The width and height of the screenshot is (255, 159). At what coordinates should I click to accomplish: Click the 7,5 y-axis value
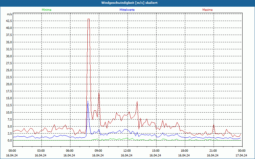coord(9,120)
